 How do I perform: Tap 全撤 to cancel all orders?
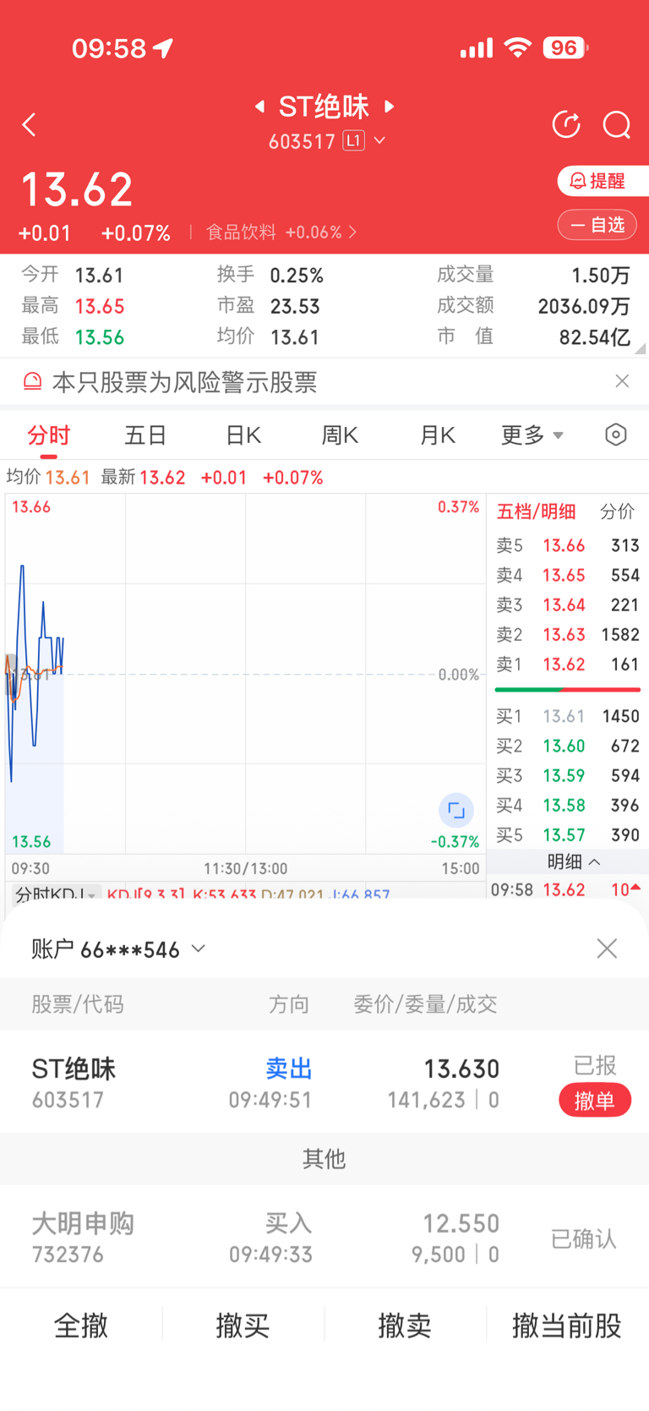point(81,1326)
